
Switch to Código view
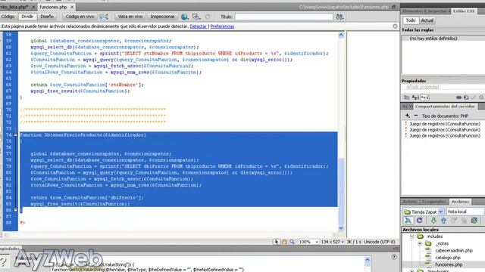(8, 17)
